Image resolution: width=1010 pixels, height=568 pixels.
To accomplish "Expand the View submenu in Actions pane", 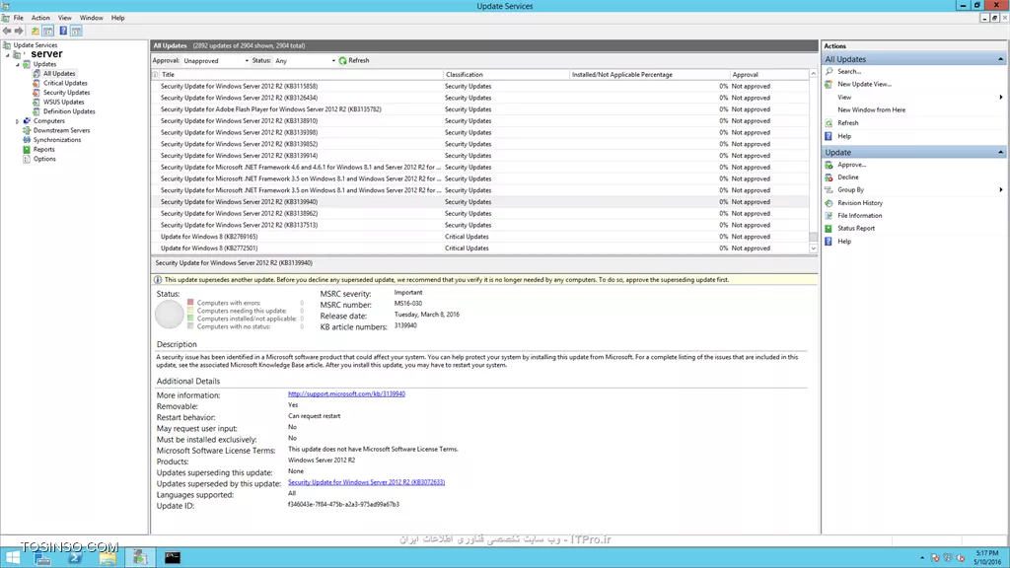I will (1000, 98).
